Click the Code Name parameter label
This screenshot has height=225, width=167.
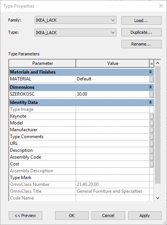pyautogui.click(x=22, y=198)
